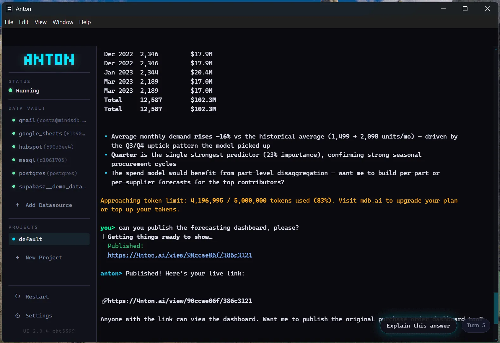Viewport: 500px width, 343px height.
Task: Click the token limit warning text
Action: pyautogui.click(x=279, y=205)
